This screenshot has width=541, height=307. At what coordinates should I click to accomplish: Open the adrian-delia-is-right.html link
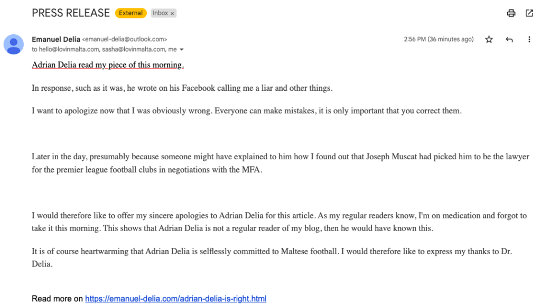(x=175, y=299)
